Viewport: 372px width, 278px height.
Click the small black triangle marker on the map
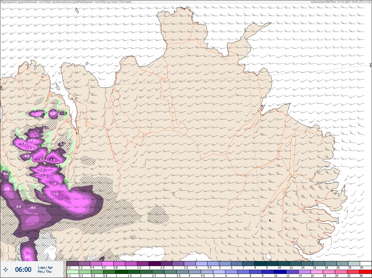coord(270,220)
